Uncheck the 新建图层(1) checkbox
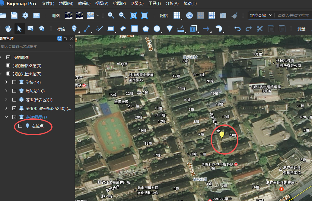Viewport: 312px width, 201px height. tap(14, 117)
